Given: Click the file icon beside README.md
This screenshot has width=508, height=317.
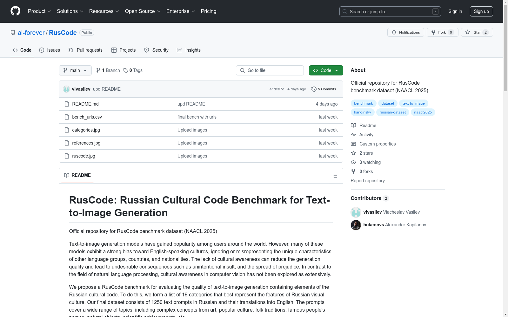Looking at the screenshot, I should coord(67,104).
